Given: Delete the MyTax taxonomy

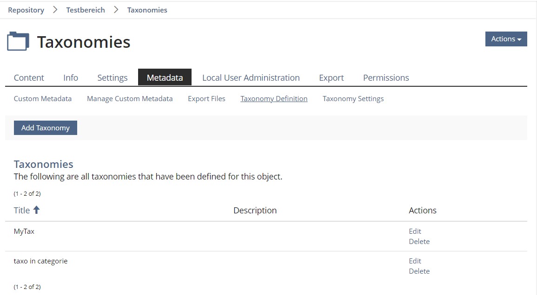Looking at the screenshot, I should tap(419, 241).
